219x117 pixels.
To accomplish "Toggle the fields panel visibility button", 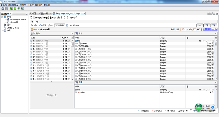I will point(207,25).
